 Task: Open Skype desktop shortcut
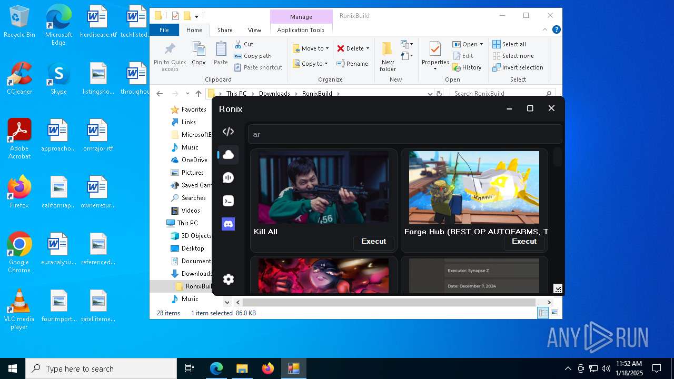[58, 79]
